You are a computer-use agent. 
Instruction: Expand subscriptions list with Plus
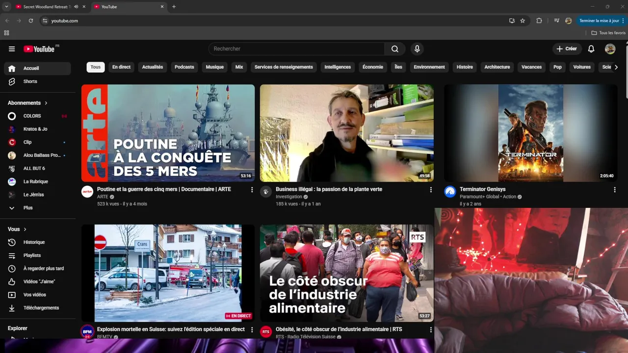tap(37, 208)
